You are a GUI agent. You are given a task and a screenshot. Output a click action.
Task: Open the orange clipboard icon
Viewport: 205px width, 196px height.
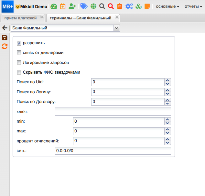click(120, 6)
